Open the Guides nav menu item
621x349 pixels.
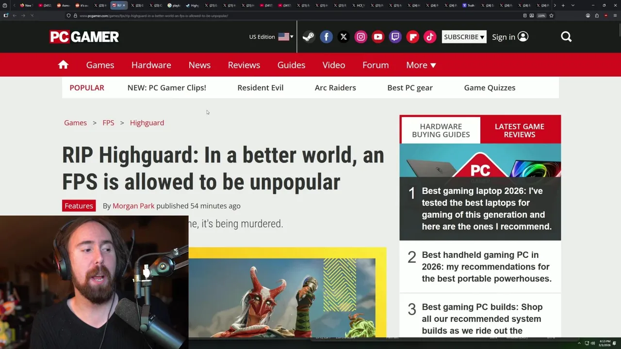[291, 65]
